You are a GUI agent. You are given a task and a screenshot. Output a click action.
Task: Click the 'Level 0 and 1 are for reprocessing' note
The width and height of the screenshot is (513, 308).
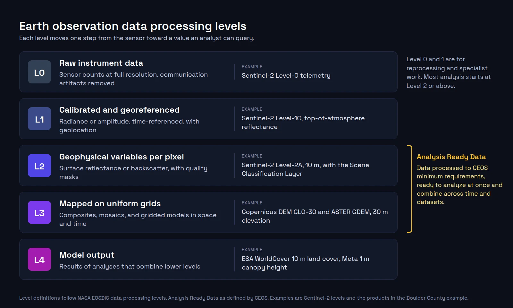[x=449, y=73]
